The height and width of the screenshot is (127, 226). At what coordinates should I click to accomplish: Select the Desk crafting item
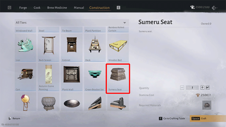95,48
